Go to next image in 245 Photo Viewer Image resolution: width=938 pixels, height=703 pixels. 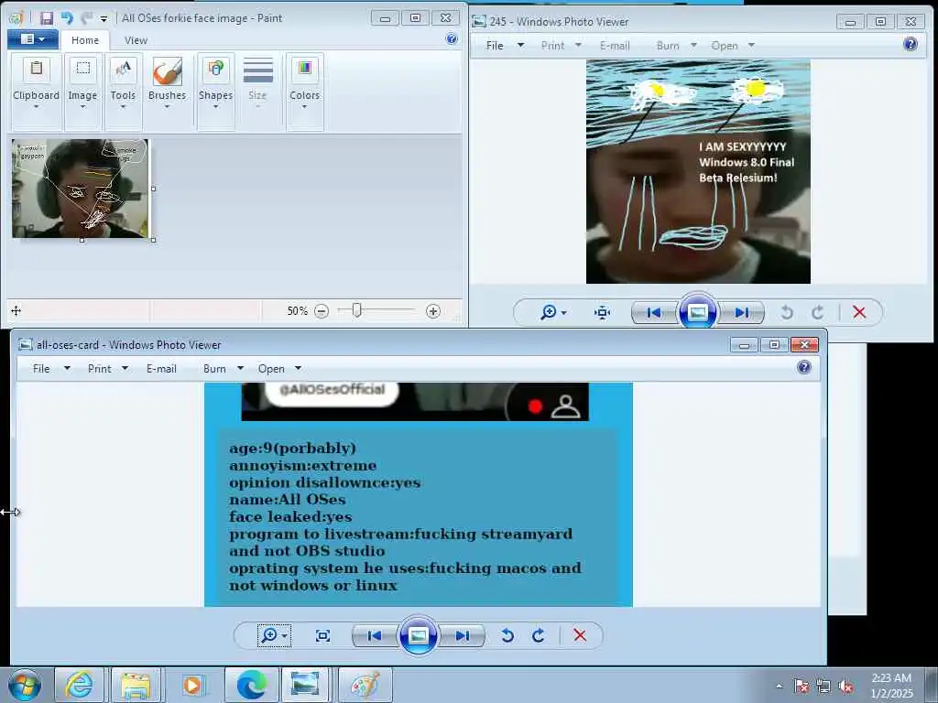742,313
